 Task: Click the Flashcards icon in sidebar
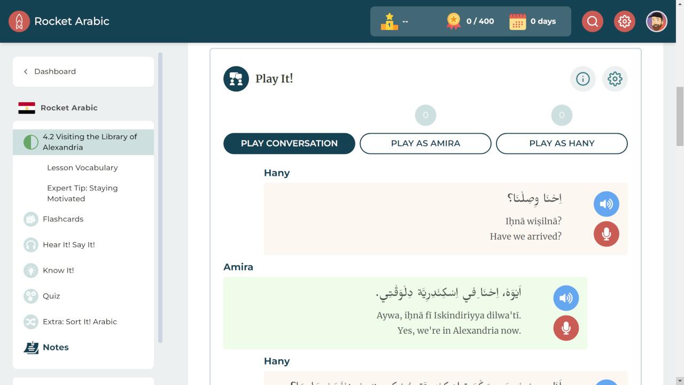[x=31, y=219]
